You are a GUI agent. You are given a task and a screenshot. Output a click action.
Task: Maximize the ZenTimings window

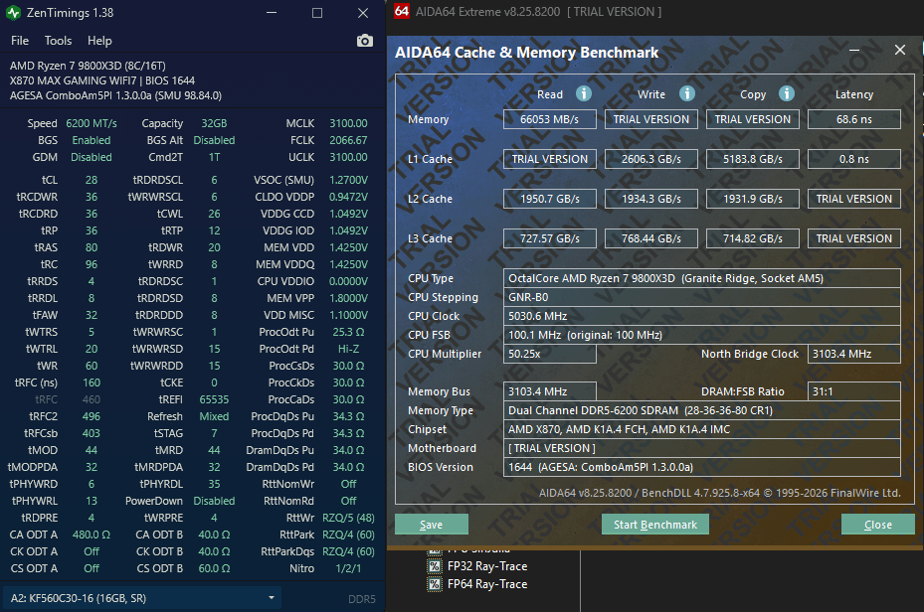[x=317, y=13]
